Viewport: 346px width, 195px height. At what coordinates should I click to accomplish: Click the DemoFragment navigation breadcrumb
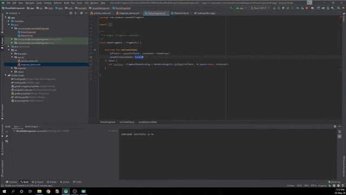(x=122, y=8)
